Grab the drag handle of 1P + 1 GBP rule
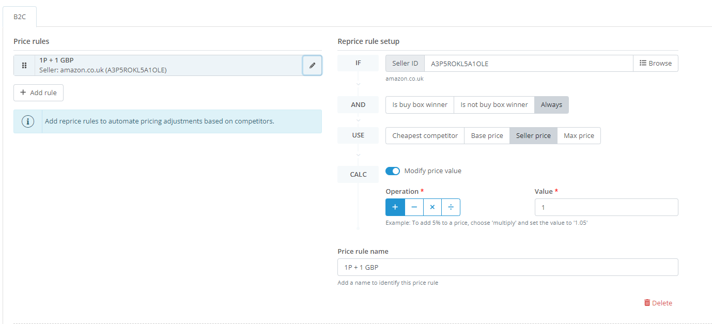 [24, 66]
